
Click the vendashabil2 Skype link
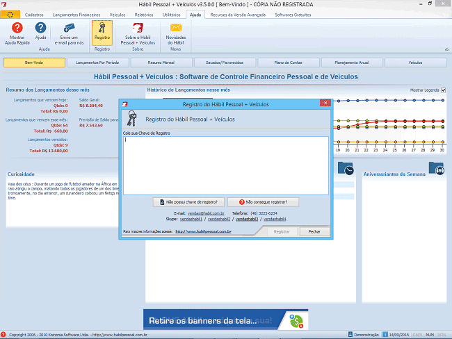click(x=219, y=220)
